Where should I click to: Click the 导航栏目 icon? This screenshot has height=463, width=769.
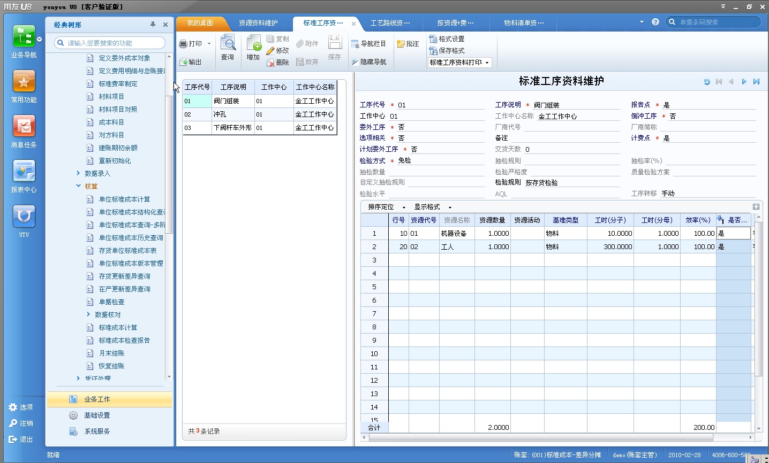tap(355, 44)
